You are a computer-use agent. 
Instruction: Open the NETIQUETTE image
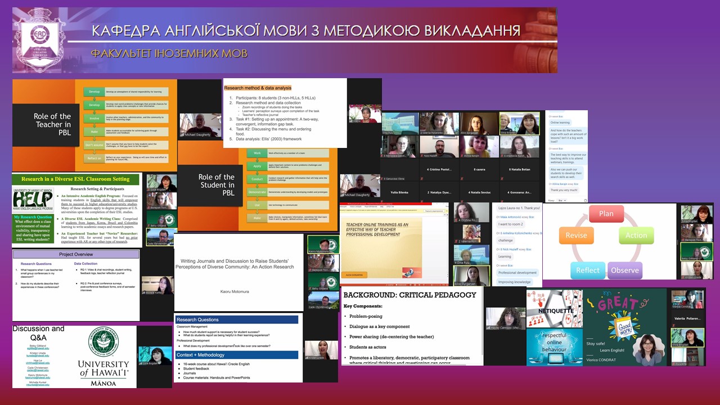(x=553, y=309)
